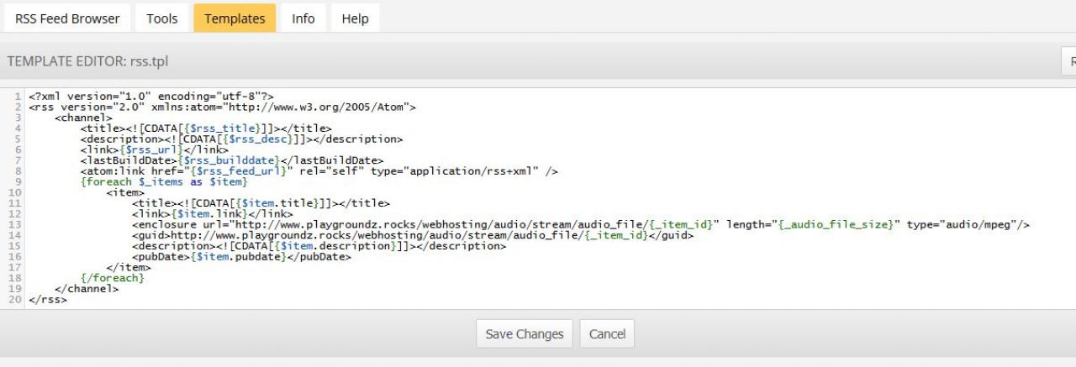Click the lastBuildDate line in template
The height and width of the screenshot is (367, 1076).
click(232, 160)
